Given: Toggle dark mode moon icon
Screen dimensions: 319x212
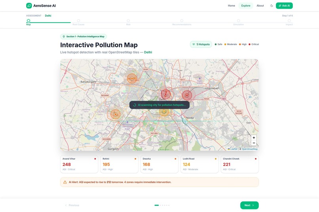Looking at the screenshot, I should pos(272,6).
